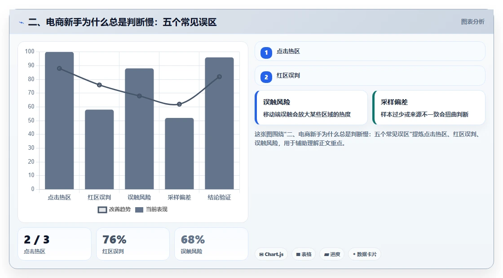Screen dimensions: 503x278
Task: Click the trend line point above 点击热区
Action: pos(59,69)
